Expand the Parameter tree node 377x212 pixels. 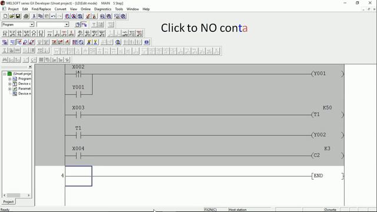coord(9,89)
